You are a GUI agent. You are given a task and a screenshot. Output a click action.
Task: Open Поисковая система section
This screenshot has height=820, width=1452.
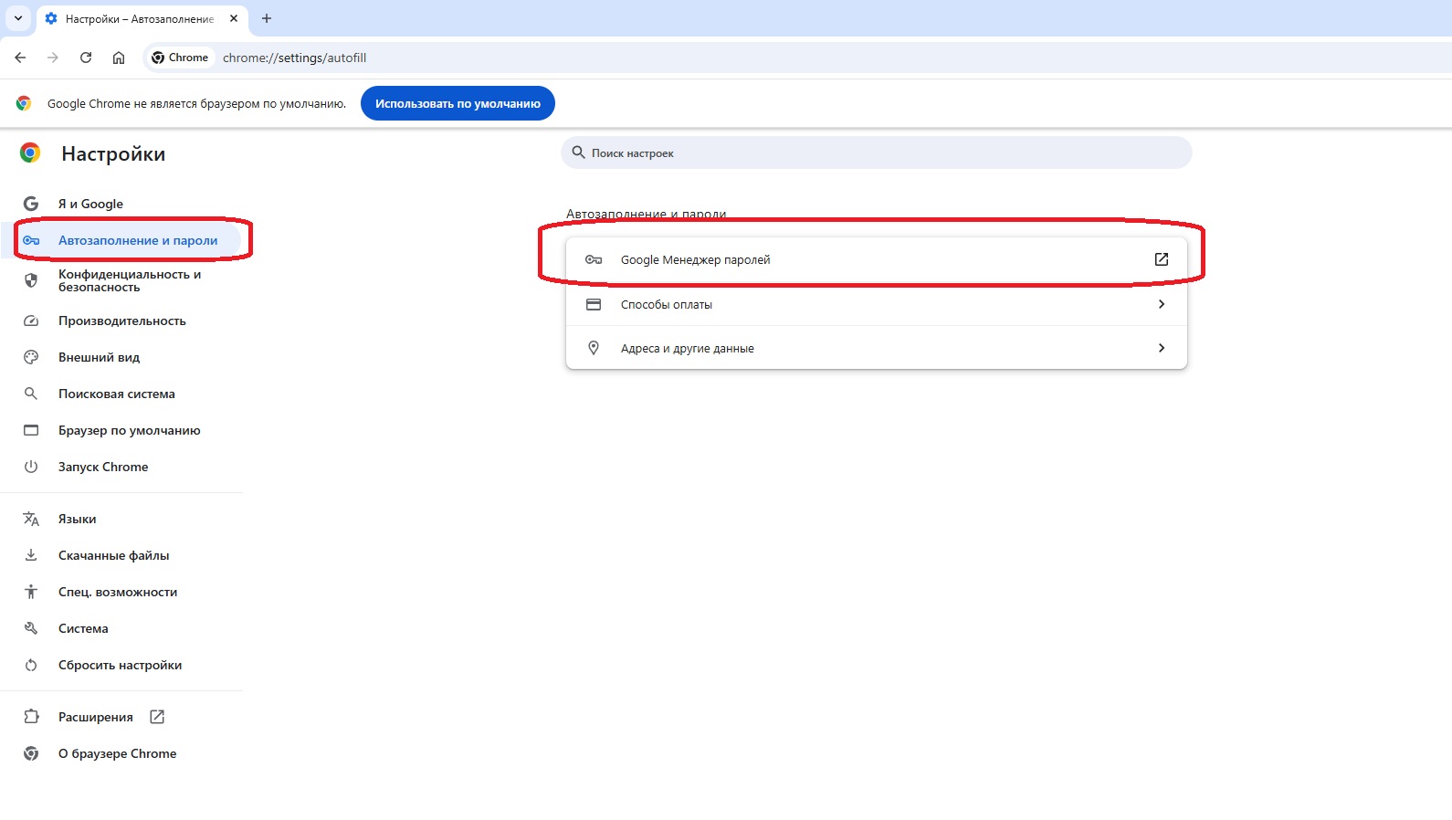(116, 394)
